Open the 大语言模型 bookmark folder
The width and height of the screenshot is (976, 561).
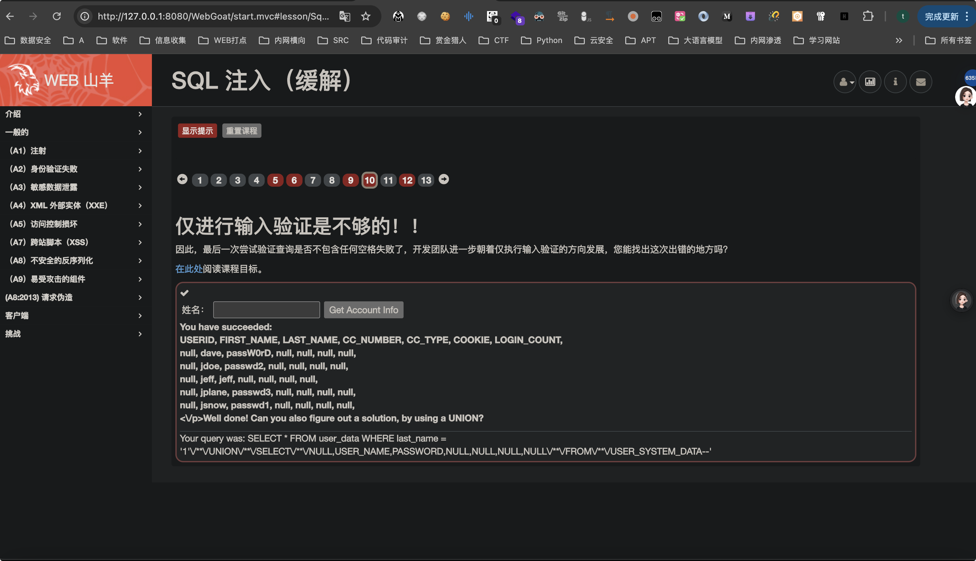pyautogui.click(x=695, y=40)
